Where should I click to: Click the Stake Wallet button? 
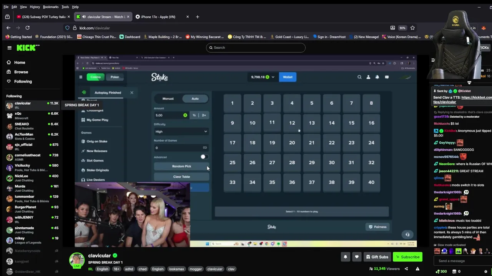(288, 77)
